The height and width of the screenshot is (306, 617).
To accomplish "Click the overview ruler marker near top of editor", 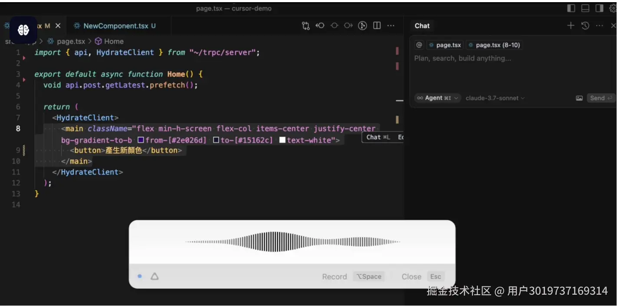I will pos(397,51).
